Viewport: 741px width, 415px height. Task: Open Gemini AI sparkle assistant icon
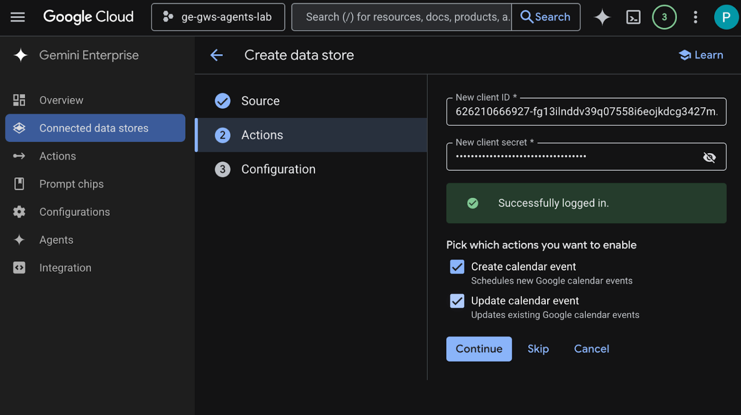(x=602, y=17)
